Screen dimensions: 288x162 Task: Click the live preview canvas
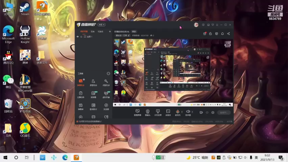click(x=173, y=73)
